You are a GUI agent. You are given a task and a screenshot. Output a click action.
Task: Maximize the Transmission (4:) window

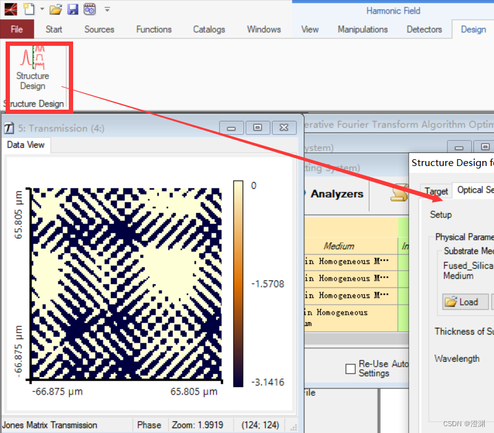(258, 128)
